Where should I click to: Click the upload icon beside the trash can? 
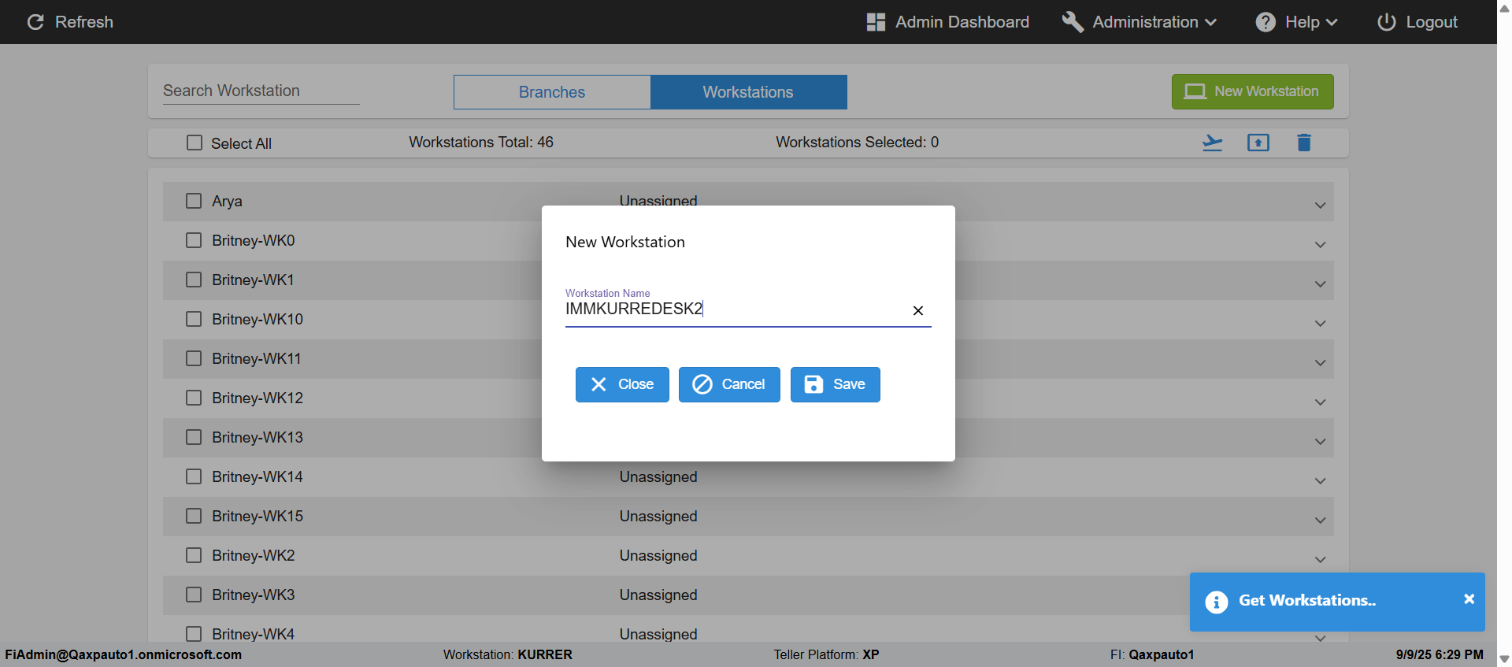[x=1258, y=143]
